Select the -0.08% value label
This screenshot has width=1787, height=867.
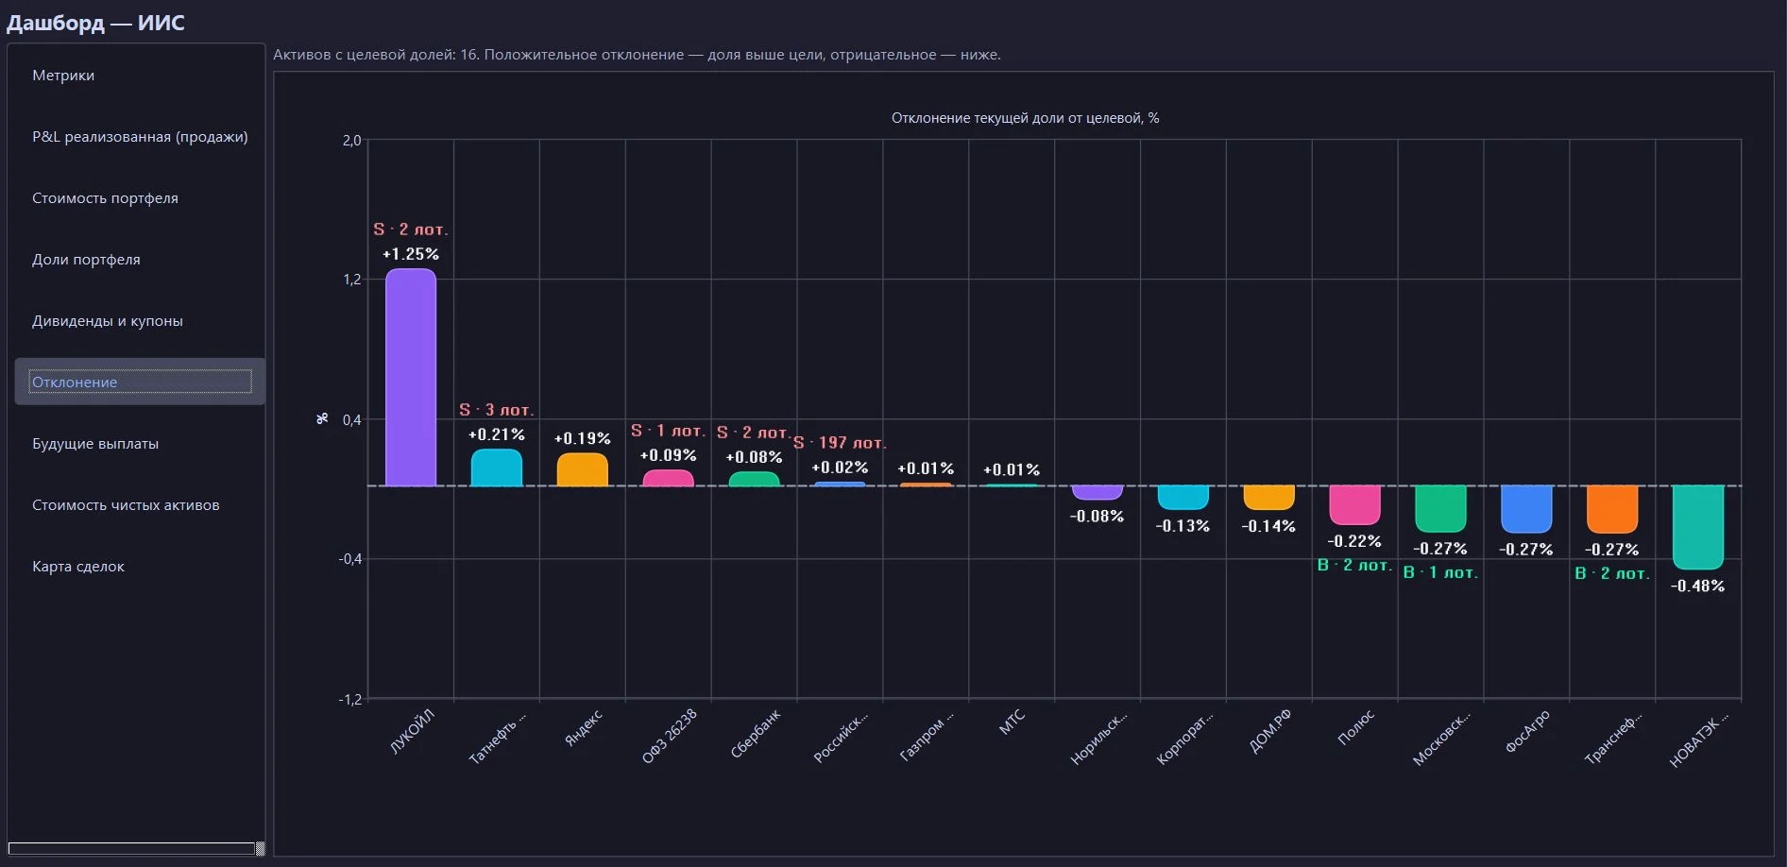[x=1097, y=517]
